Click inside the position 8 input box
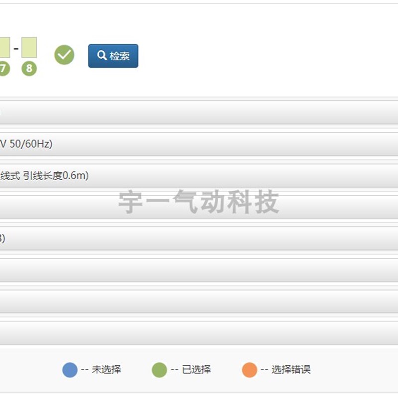398x398 pixels. pyautogui.click(x=29, y=47)
